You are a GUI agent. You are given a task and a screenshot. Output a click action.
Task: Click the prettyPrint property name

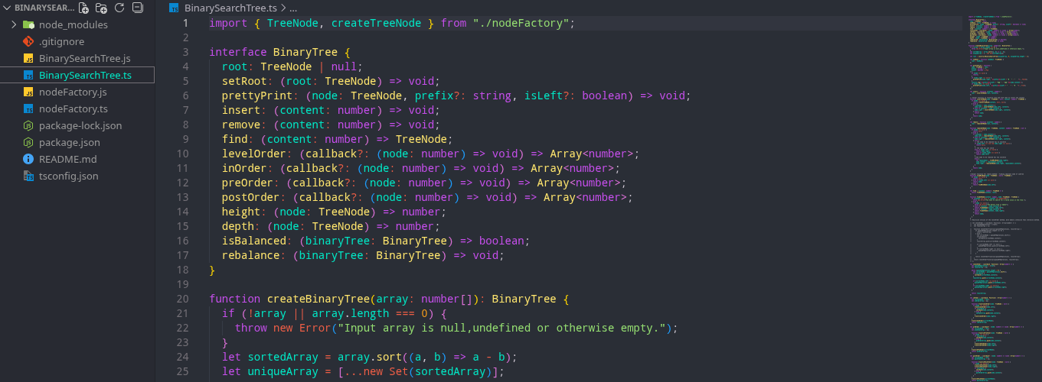click(x=257, y=95)
